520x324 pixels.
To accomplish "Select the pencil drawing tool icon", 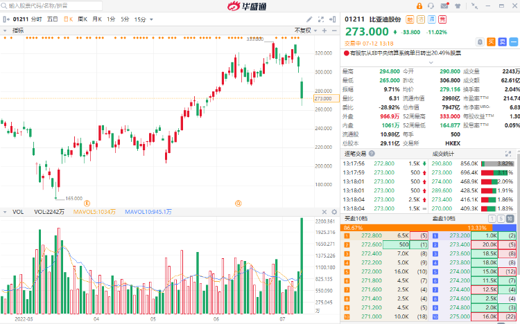I will pos(309,19).
